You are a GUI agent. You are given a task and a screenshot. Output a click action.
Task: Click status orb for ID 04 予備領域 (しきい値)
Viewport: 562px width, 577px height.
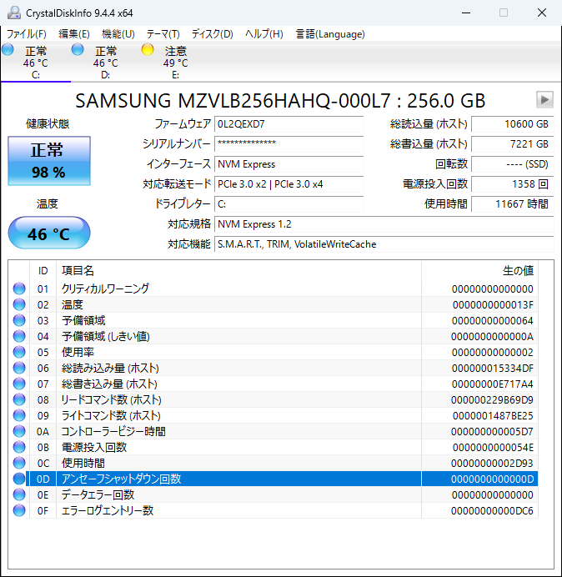(x=19, y=336)
